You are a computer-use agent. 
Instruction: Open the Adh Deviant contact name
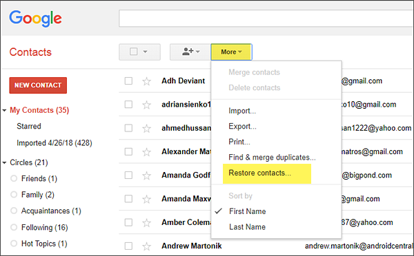(x=184, y=81)
